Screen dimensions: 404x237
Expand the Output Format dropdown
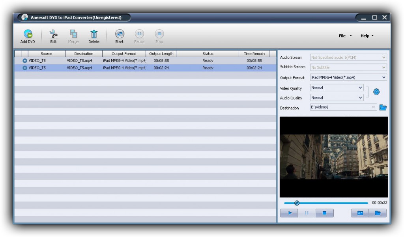[x=348, y=77]
